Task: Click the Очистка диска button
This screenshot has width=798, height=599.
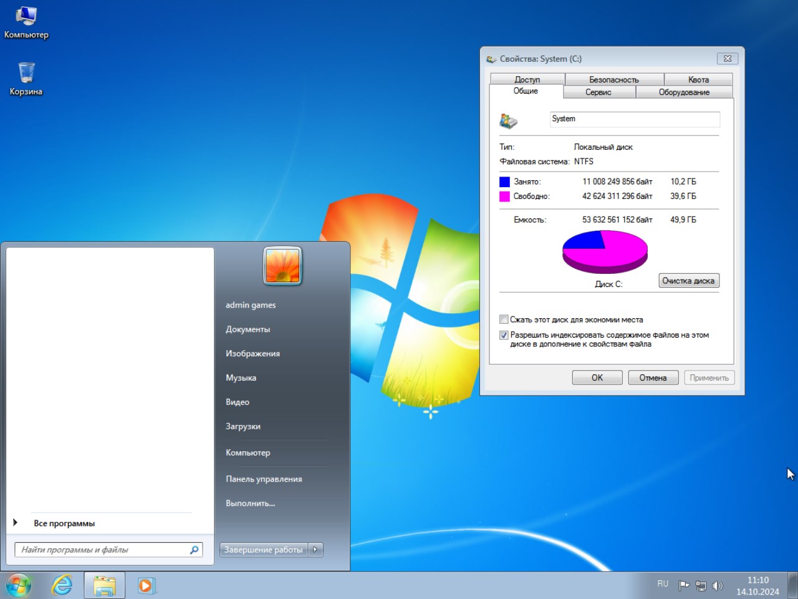Action: click(688, 281)
